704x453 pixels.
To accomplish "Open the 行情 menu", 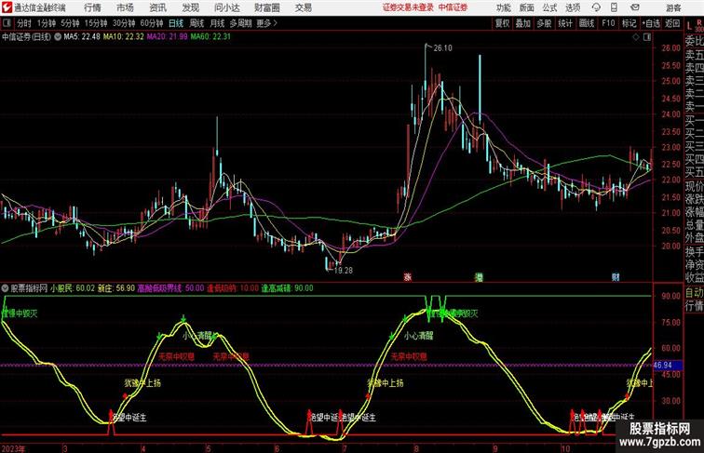I will point(92,7).
